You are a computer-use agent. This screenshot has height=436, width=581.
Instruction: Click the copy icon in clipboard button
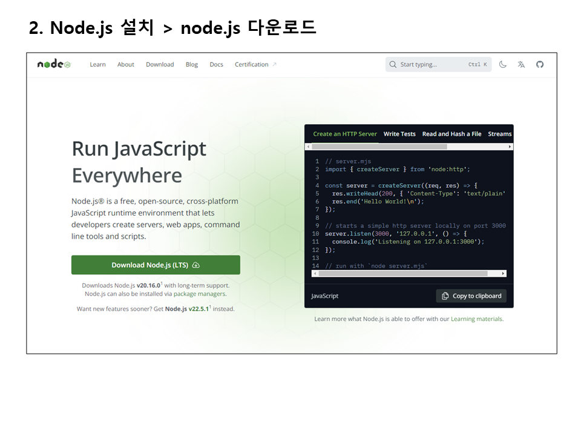pos(445,296)
